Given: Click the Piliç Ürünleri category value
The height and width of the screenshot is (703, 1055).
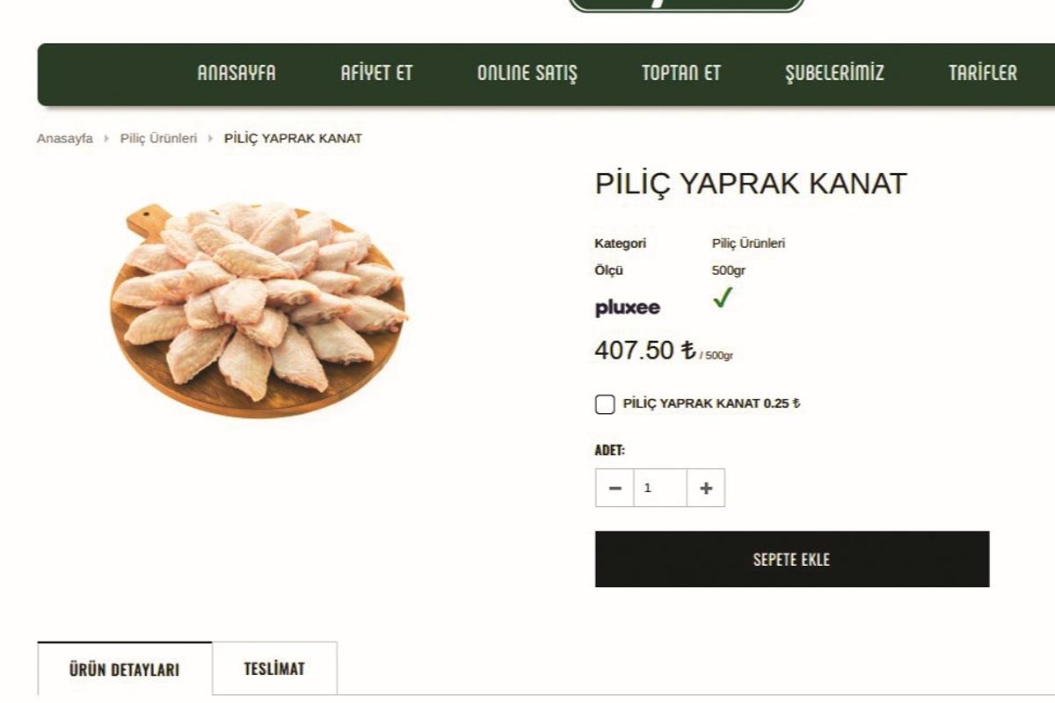Looking at the screenshot, I should tap(748, 243).
